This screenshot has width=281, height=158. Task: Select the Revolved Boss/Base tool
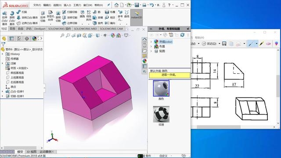click(12, 18)
